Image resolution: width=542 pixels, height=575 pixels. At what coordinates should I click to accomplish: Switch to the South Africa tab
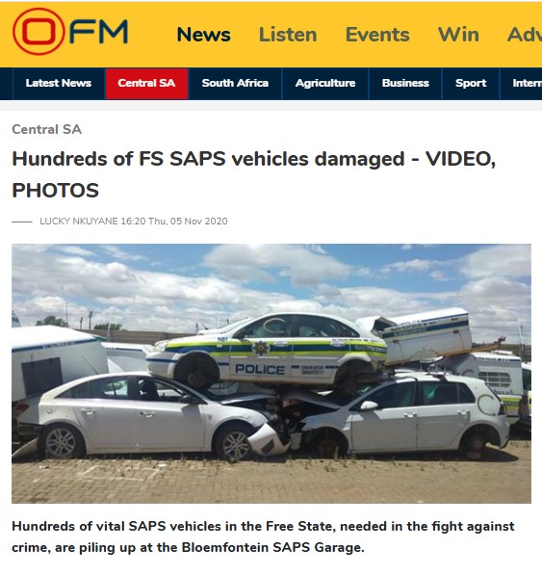[x=235, y=83]
